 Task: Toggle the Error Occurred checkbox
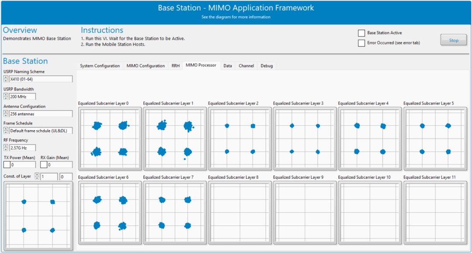[361, 43]
